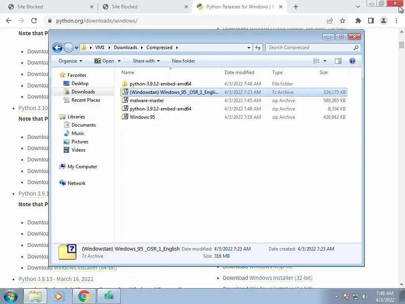Go back in Explorer window
Screen dimensions: 405x304
tap(57, 47)
